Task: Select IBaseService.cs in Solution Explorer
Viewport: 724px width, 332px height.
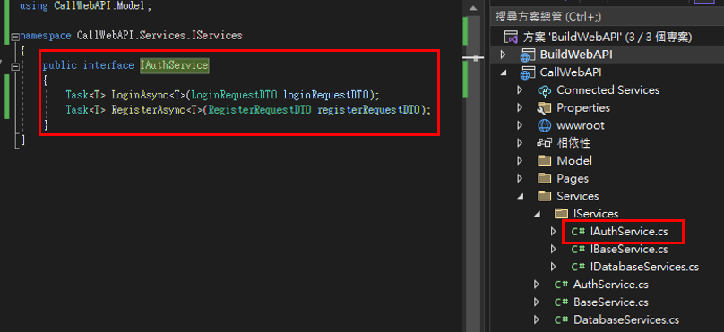Action: [629, 250]
